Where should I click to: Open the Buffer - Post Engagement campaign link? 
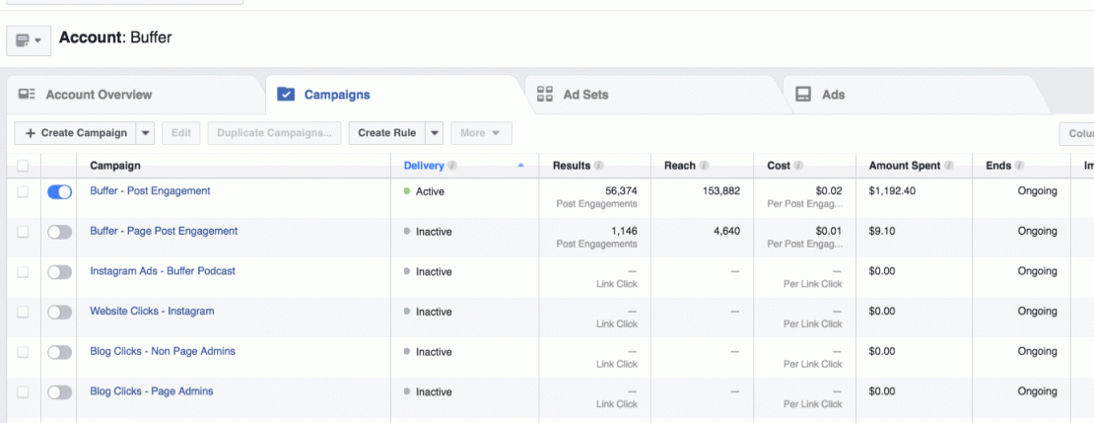click(x=150, y=190)
